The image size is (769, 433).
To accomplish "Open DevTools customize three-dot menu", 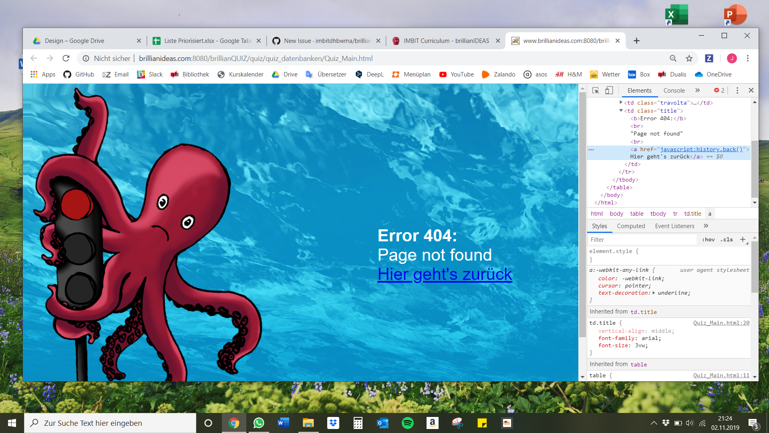I will point(737,91).
